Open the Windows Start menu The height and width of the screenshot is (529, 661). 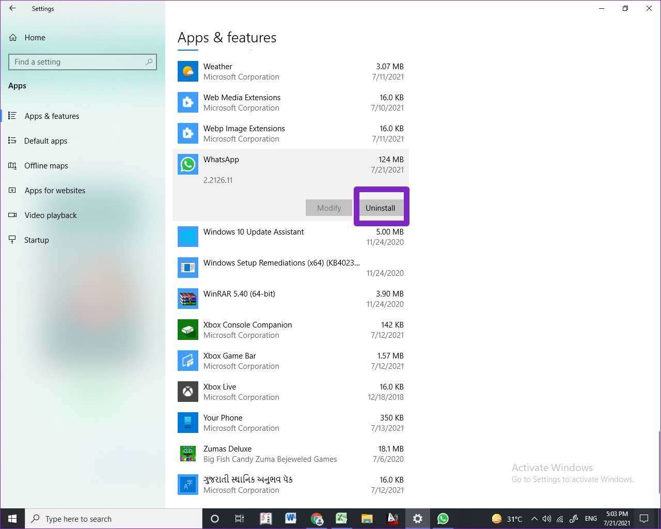coord(12,519)
